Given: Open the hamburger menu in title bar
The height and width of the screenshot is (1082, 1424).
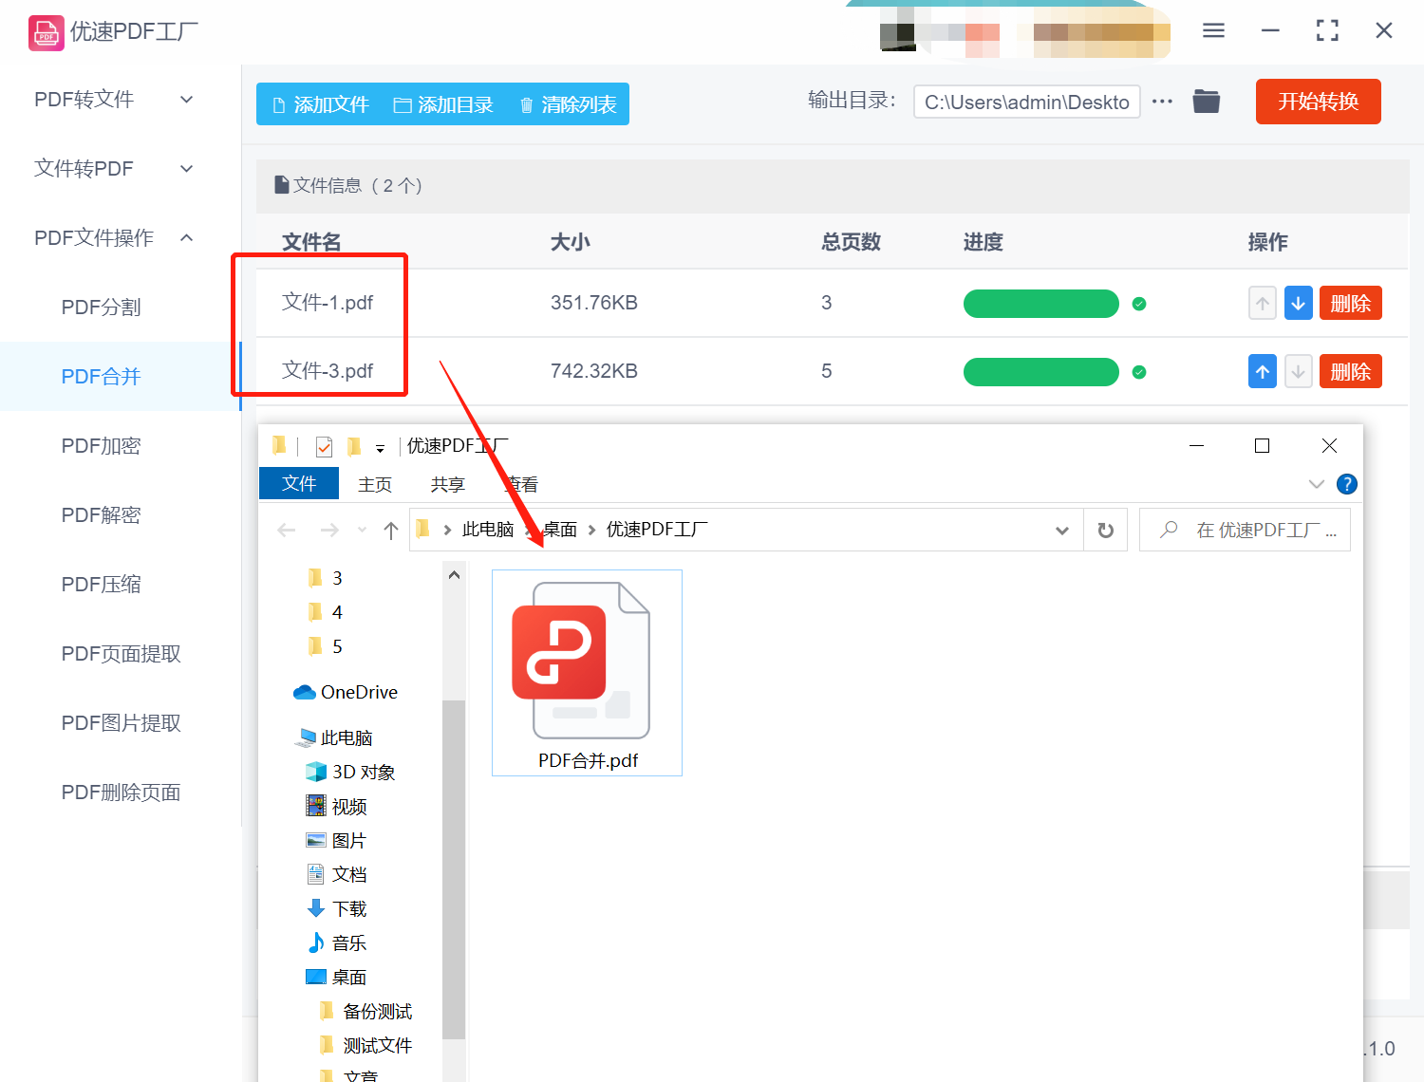Looking at the screenshot, I should (x=1213, y=30).
